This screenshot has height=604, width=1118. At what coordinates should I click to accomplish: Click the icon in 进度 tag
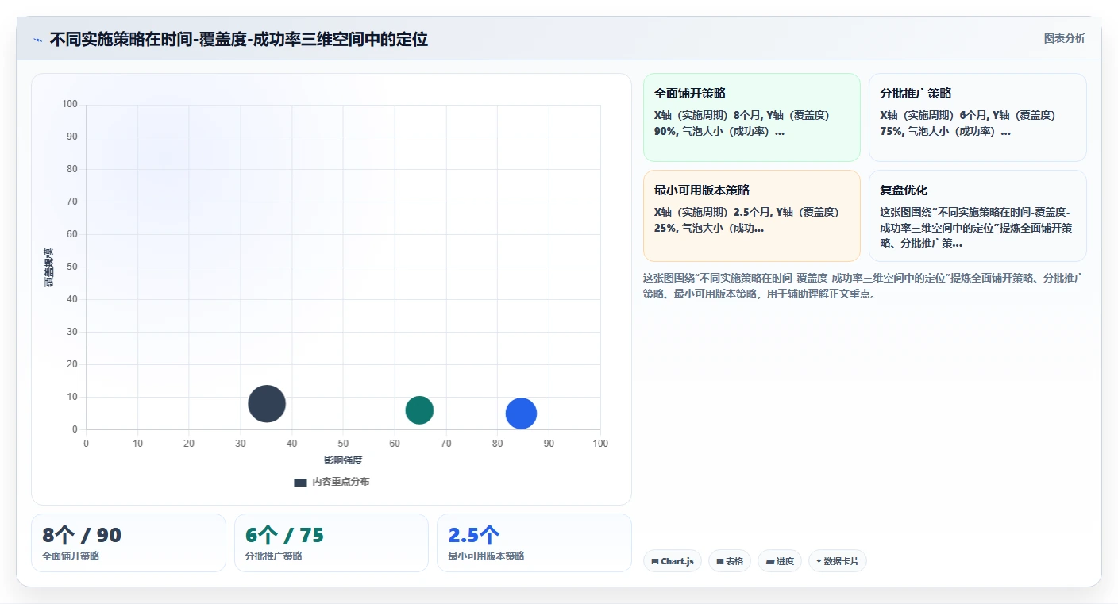coord(769,561)
